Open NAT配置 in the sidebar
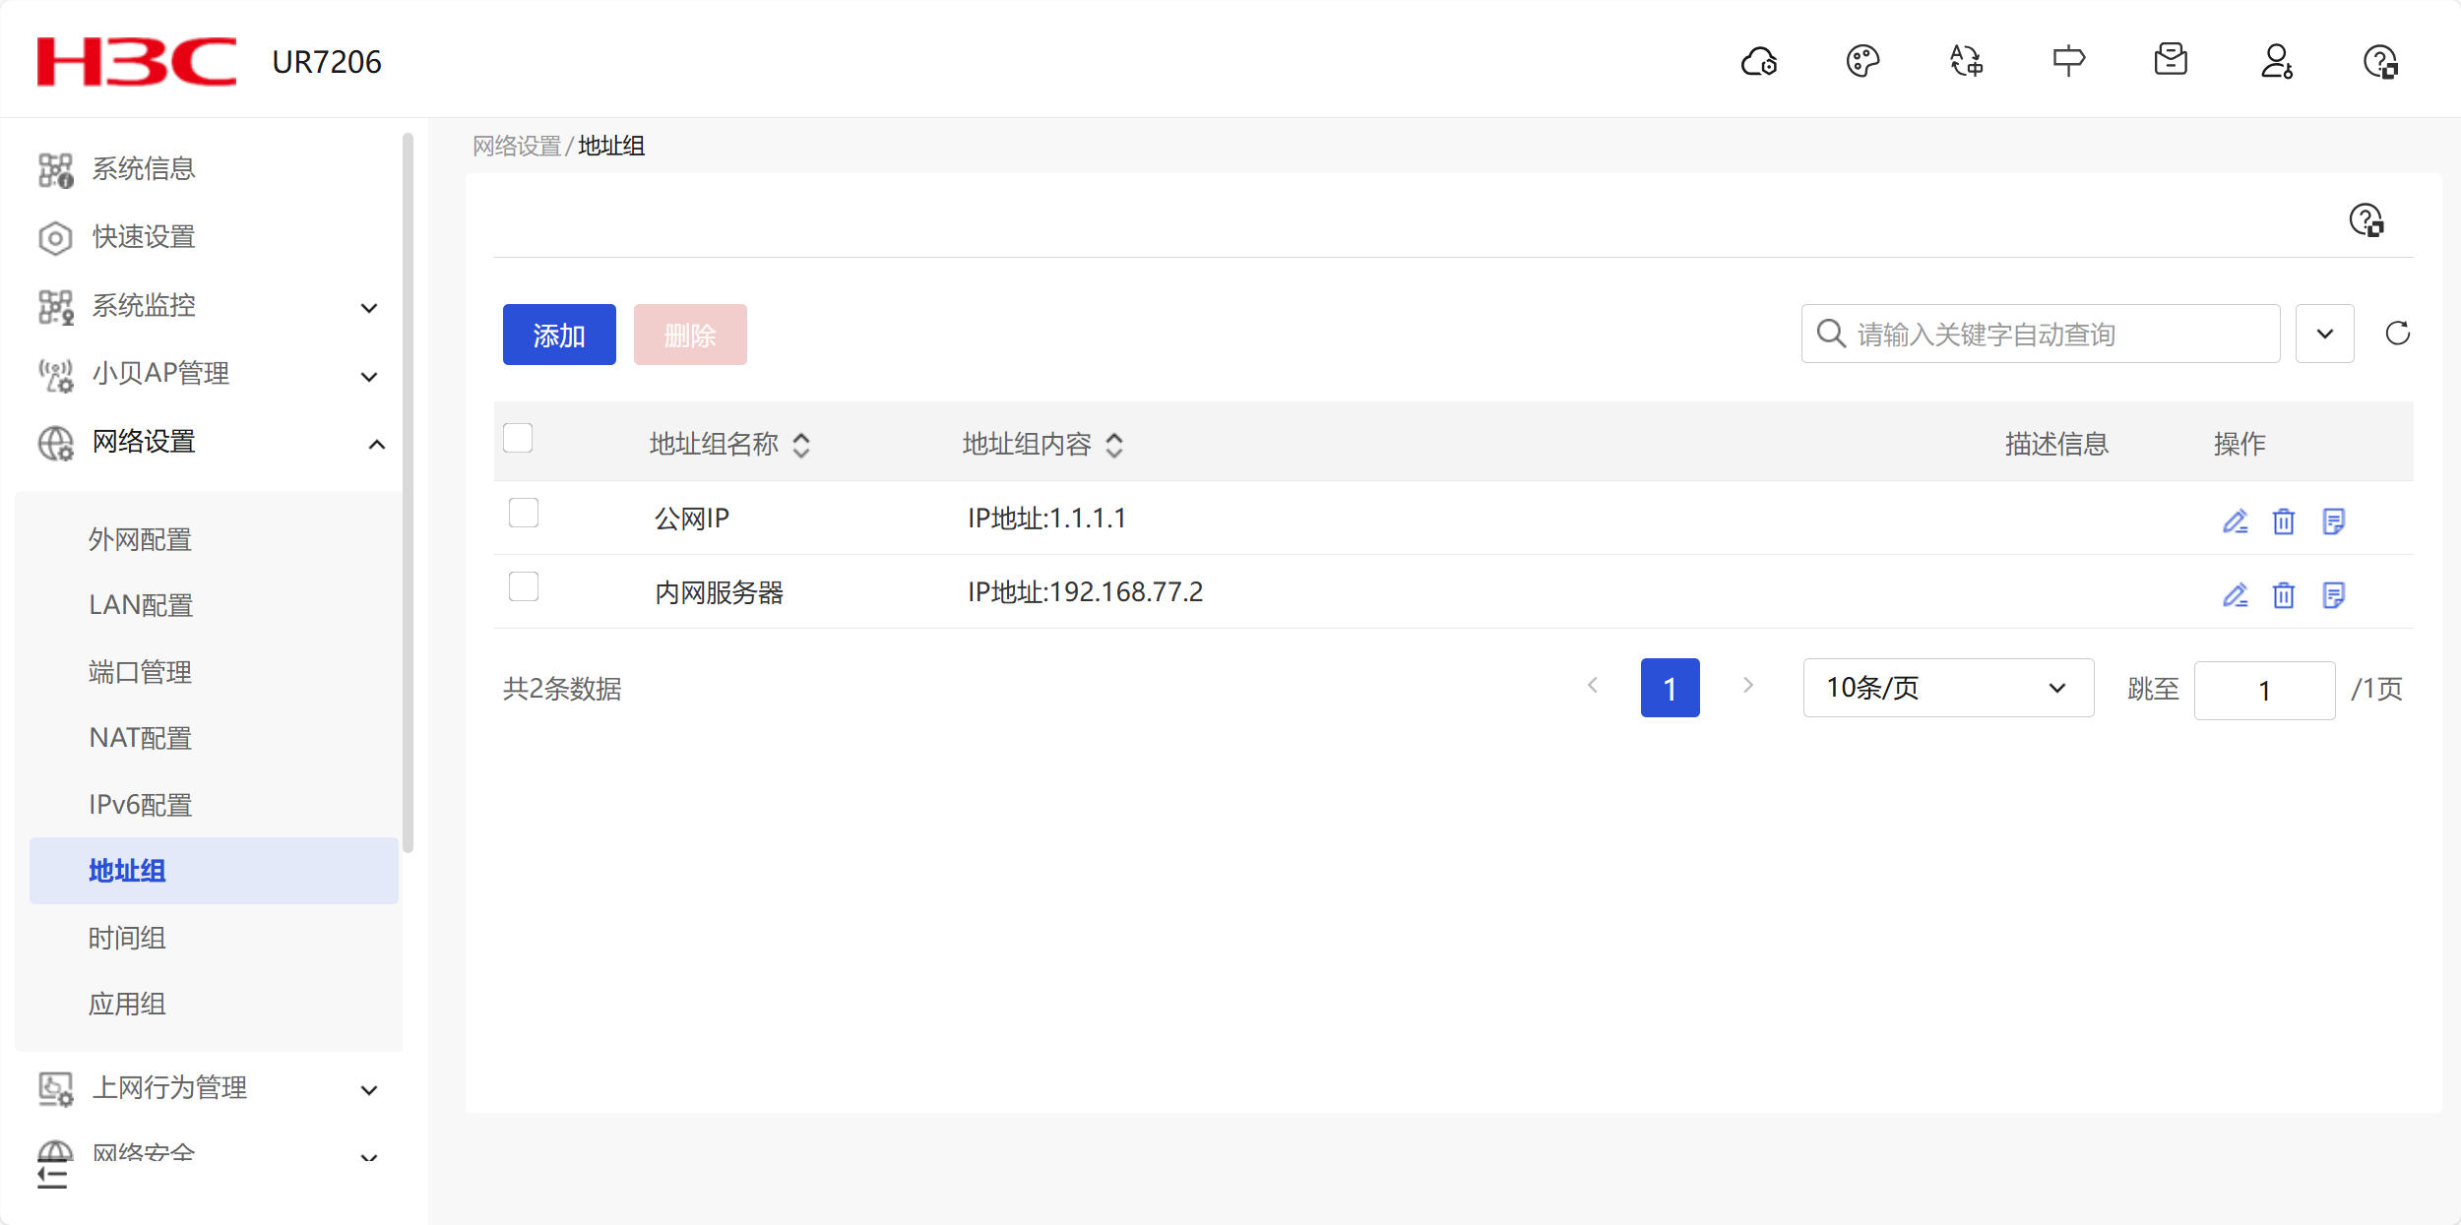Screen dimensions: 2461x1225 tap(140, 738)
